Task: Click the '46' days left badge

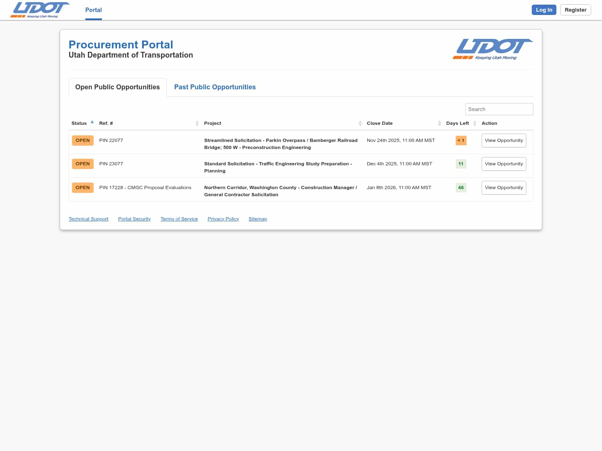Action: (461, 187)
